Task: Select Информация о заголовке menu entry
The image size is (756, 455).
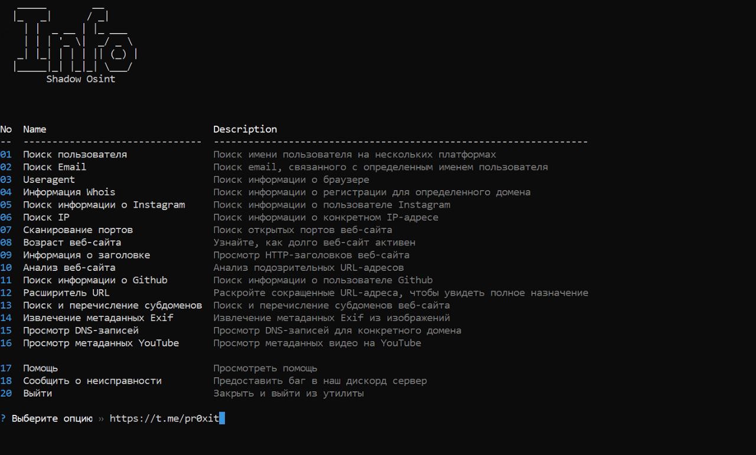Action: coord(86,255)
